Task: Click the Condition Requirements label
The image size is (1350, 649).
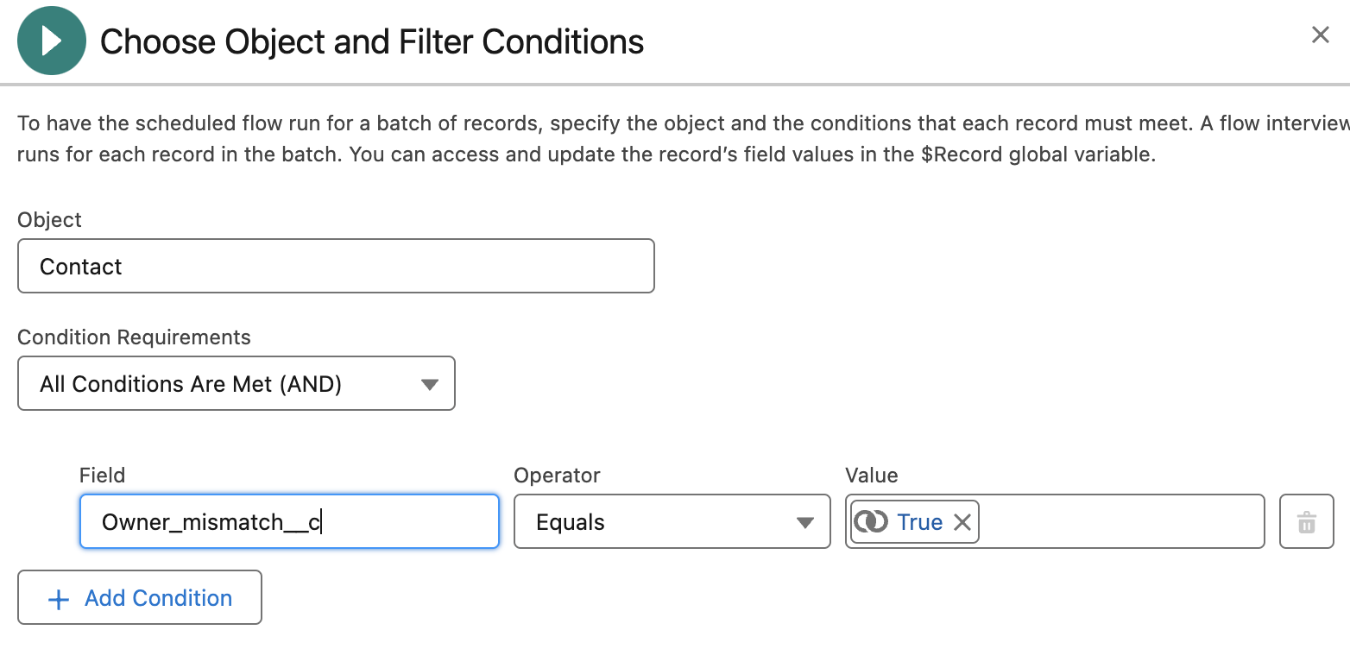Action: coord(134,337)
